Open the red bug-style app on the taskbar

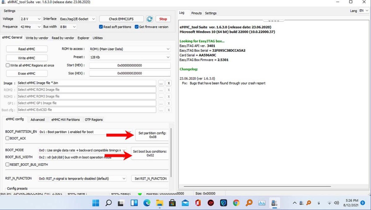coord(211,203)
